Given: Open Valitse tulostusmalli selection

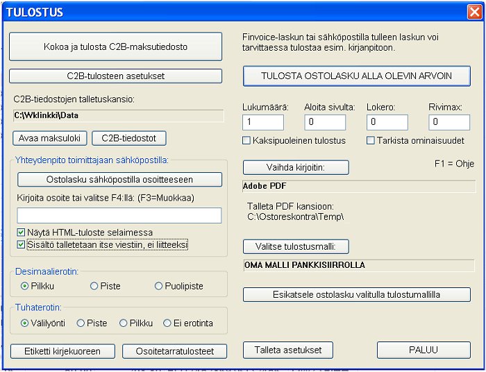Looking at the screenshot, I should 296,246.
